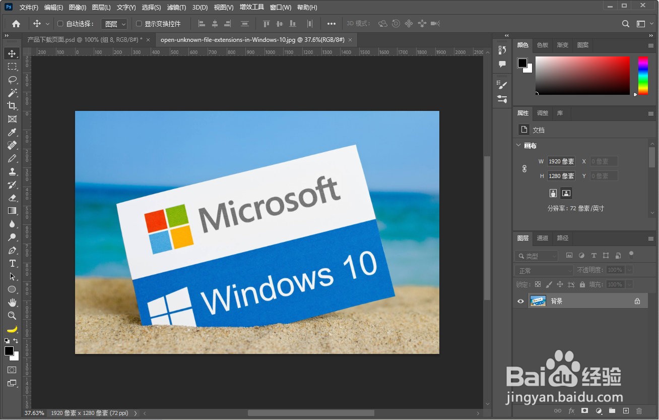Click the portrait canvas orientation button
The image size is (659, 420).
click(x=553, y=193)
